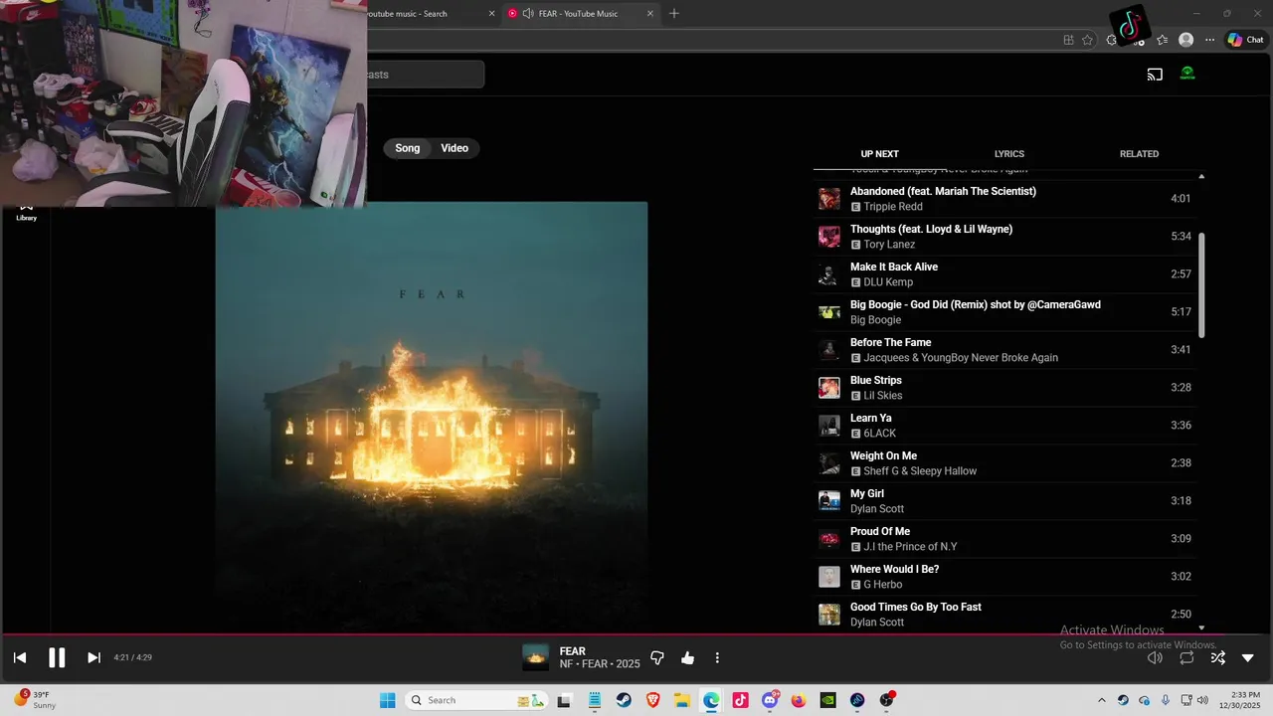The width and height of the screenshot is (1273, 716).
Task: Dislike the song FEAR
Action: tap(656, 657)
